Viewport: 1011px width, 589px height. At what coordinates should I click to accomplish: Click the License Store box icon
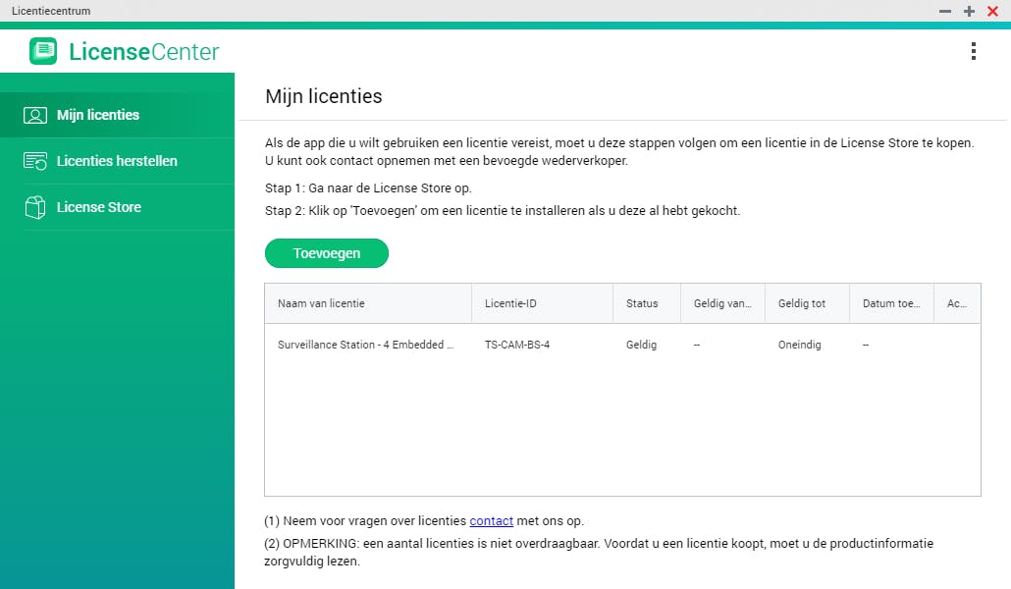(35, 207)
